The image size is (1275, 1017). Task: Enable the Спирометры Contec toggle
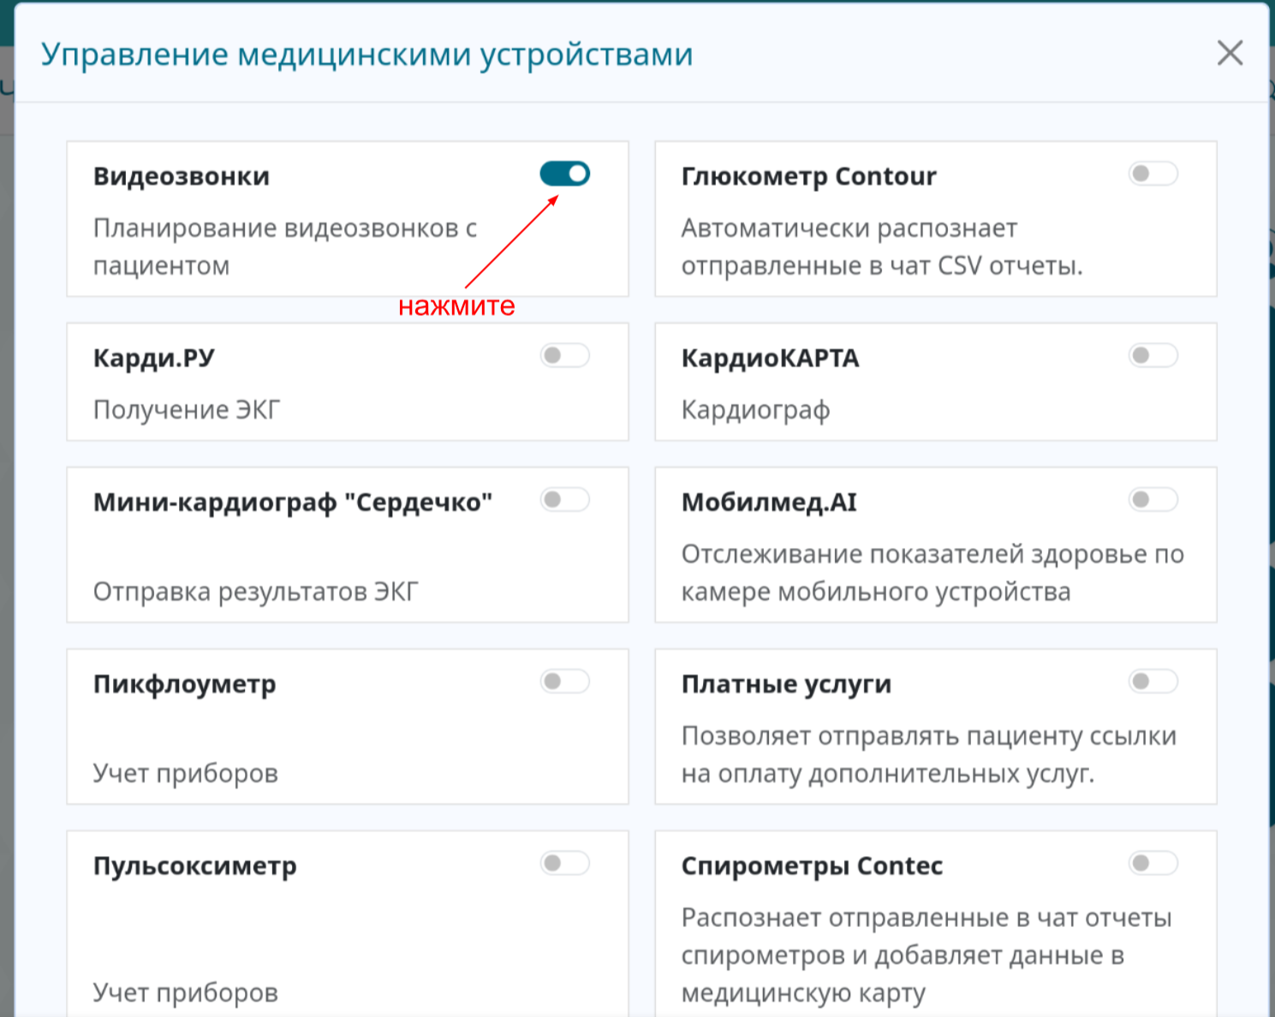click(1153, 863)
